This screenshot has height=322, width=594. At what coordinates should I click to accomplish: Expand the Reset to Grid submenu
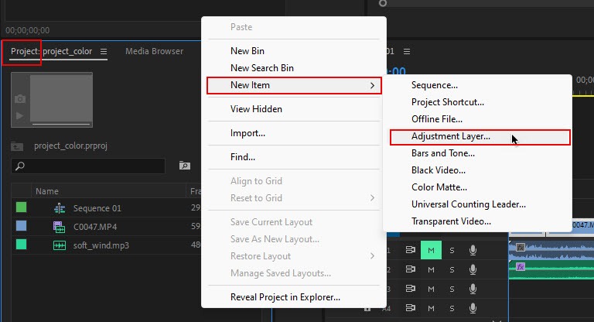(372, 198)
